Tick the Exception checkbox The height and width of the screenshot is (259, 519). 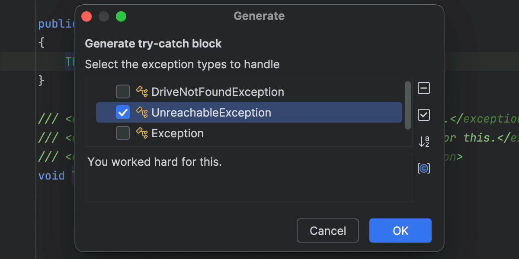coord(123,133)
